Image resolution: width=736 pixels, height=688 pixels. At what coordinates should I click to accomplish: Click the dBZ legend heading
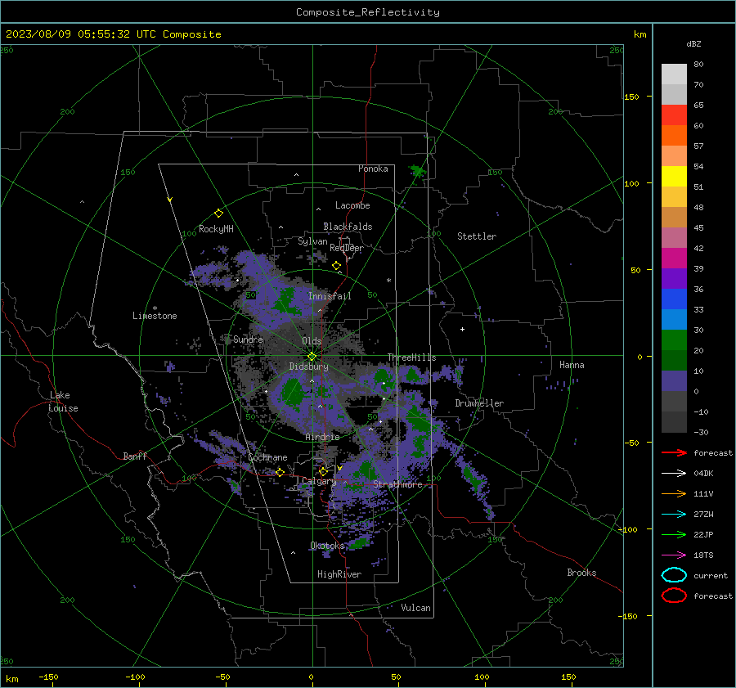coord(693,43)
